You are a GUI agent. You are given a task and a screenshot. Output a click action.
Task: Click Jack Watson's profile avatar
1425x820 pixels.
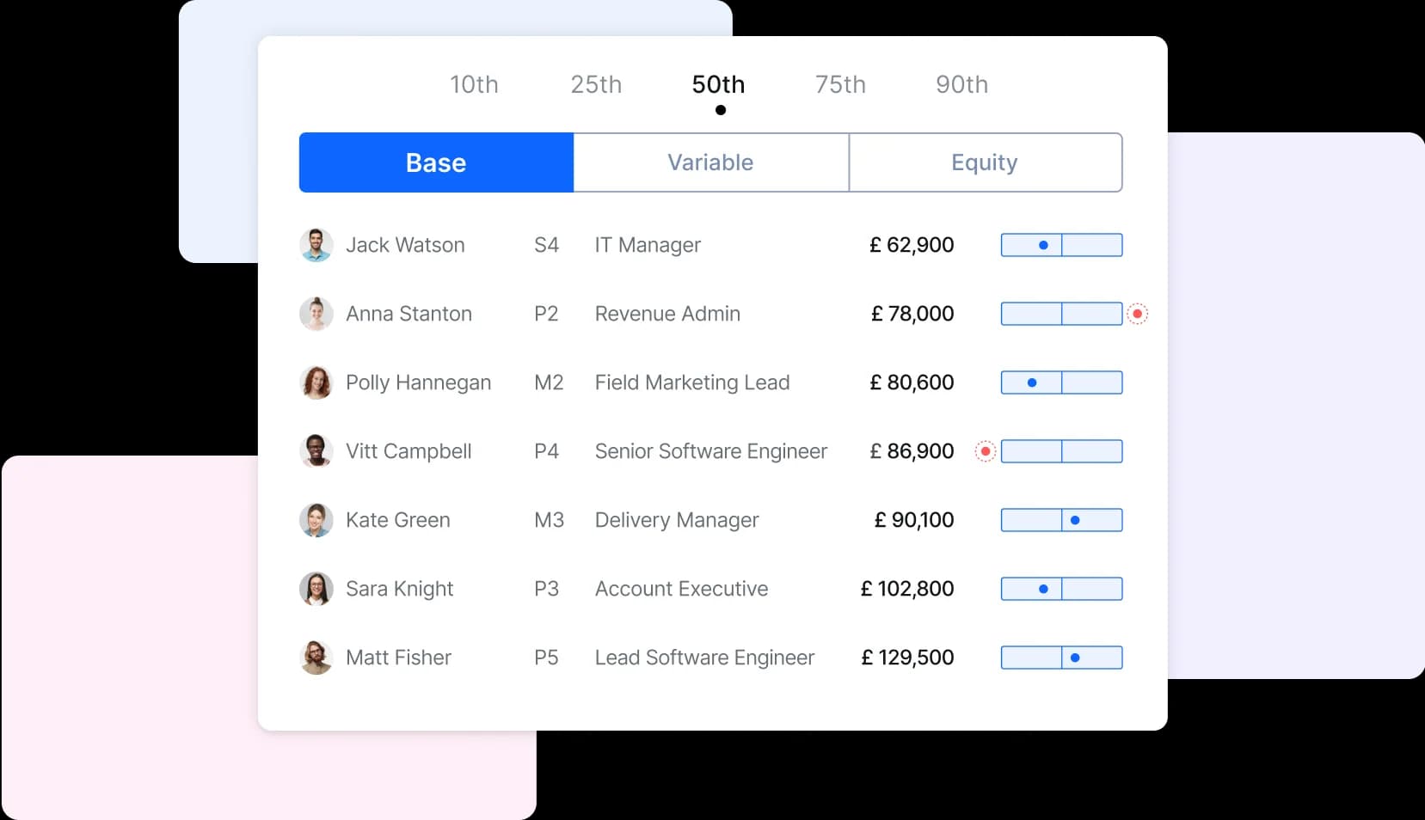(x=316, y=245)
